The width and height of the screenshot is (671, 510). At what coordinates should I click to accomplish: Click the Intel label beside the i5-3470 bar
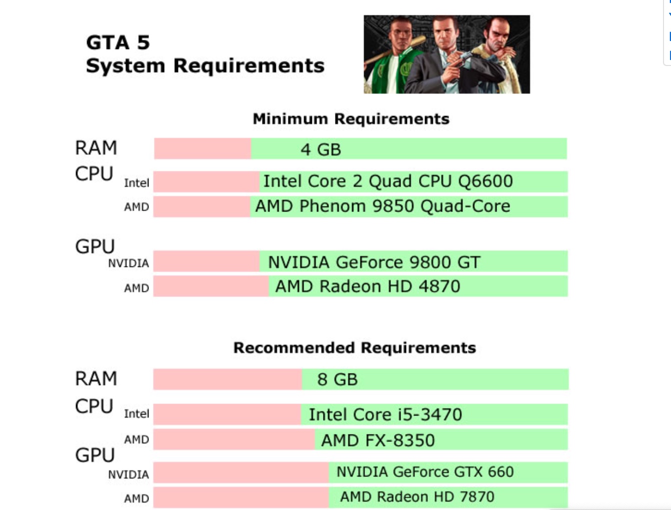(x=136, y=414)
